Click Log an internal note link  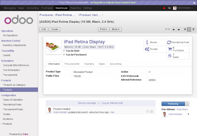(112, 103)
